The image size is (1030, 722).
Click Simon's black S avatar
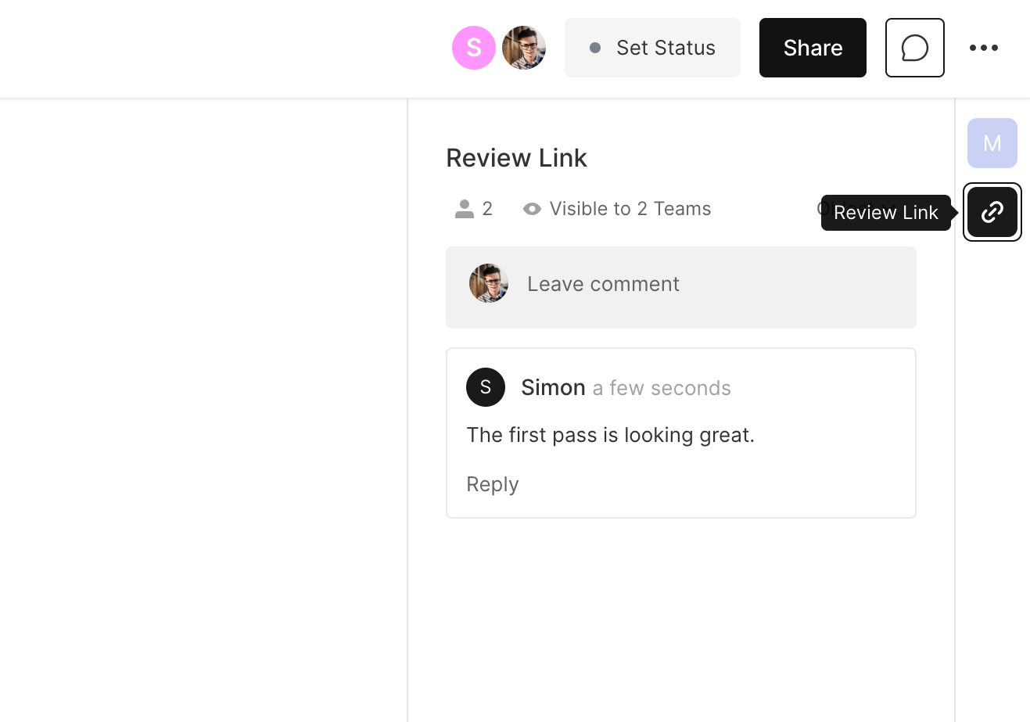[485, 387]
